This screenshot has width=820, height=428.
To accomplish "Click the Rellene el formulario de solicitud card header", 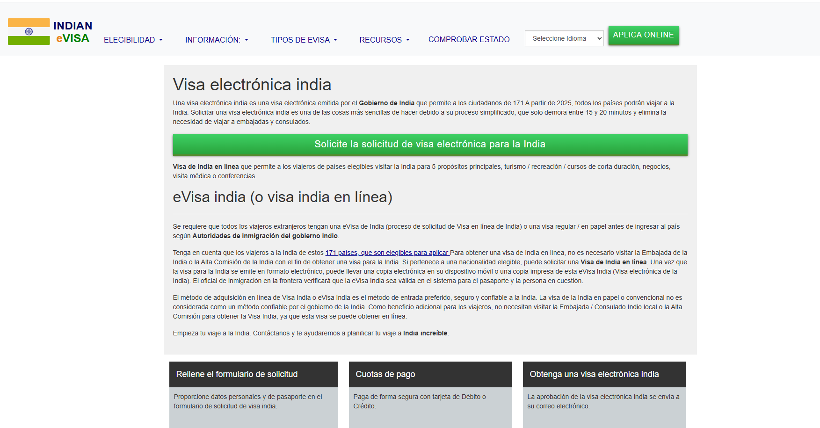I will point(254,374).
